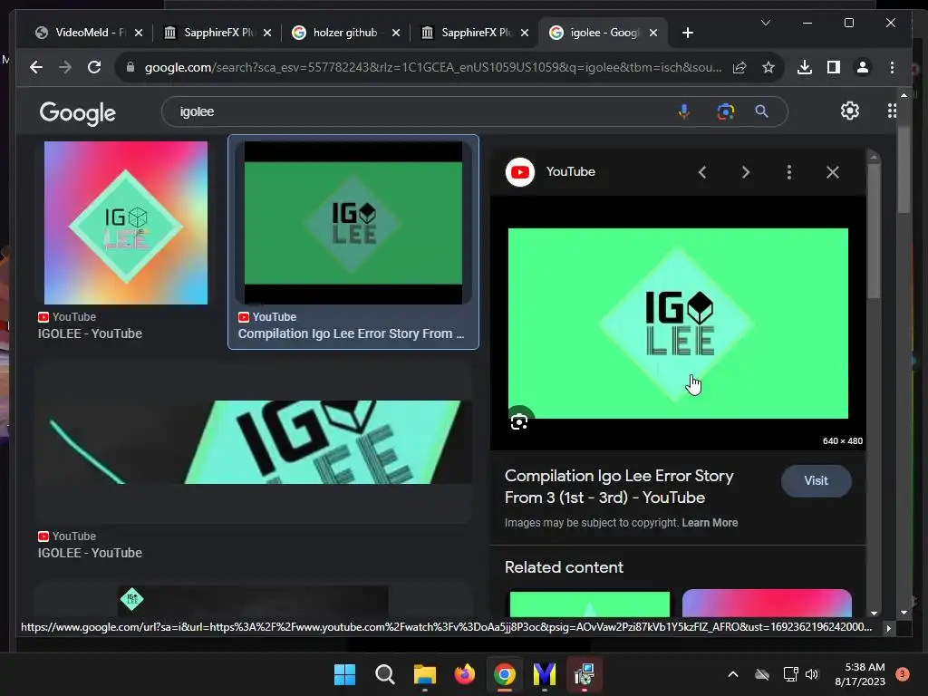The height and width of the screenshot is (696, 928).
Task: Close the VideoMeld tab
Action: click(x=139, y=33)
